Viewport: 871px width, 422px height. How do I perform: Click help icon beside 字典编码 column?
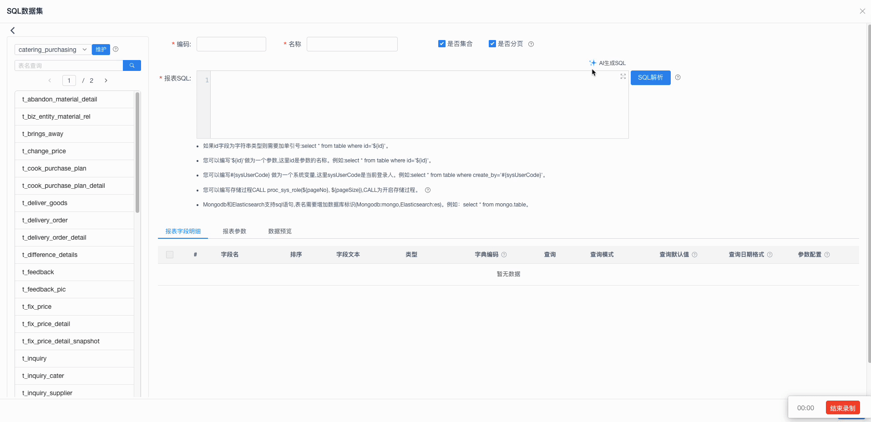coord(504,255)
